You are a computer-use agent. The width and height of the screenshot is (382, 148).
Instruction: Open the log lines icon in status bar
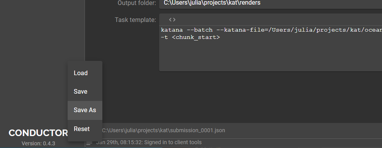pyautogui.click(x=89, y=143)
